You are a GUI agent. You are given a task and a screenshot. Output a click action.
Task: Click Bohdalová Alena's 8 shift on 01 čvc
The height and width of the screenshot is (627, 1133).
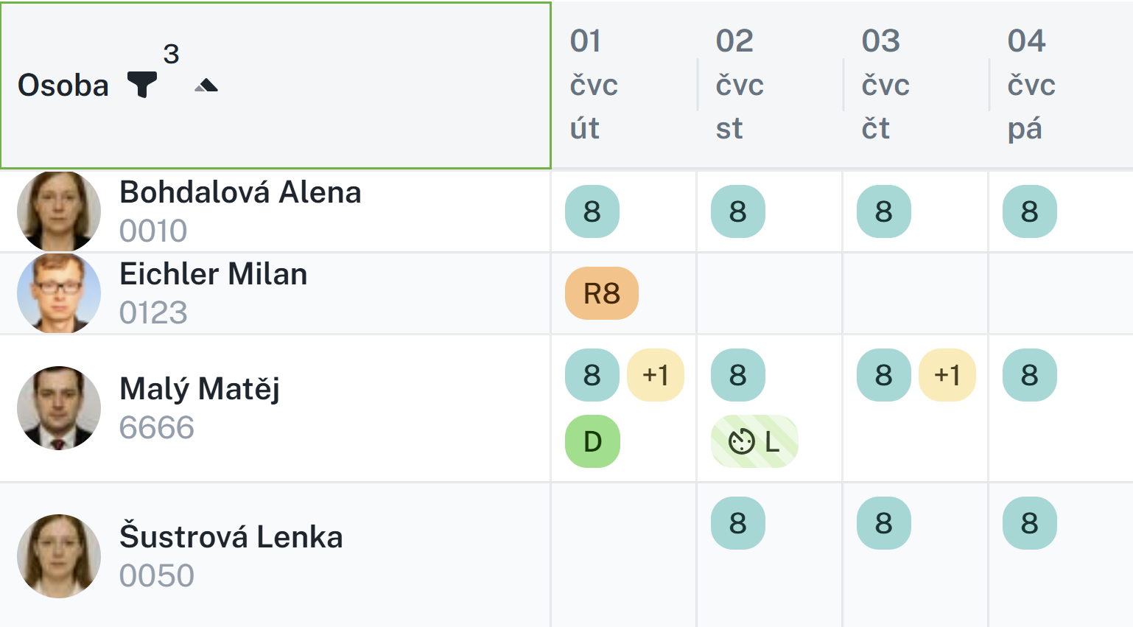click(x=592, y=211)
